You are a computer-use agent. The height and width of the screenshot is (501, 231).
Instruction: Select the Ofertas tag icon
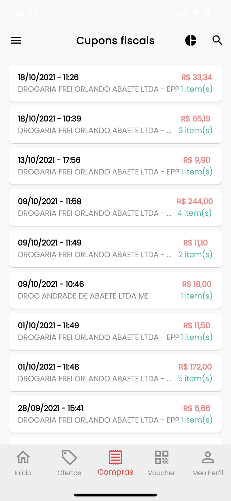pos(69,458)
